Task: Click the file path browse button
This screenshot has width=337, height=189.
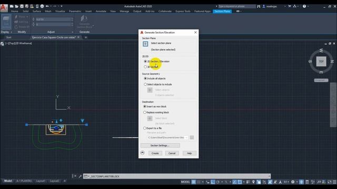Action: 192,138
